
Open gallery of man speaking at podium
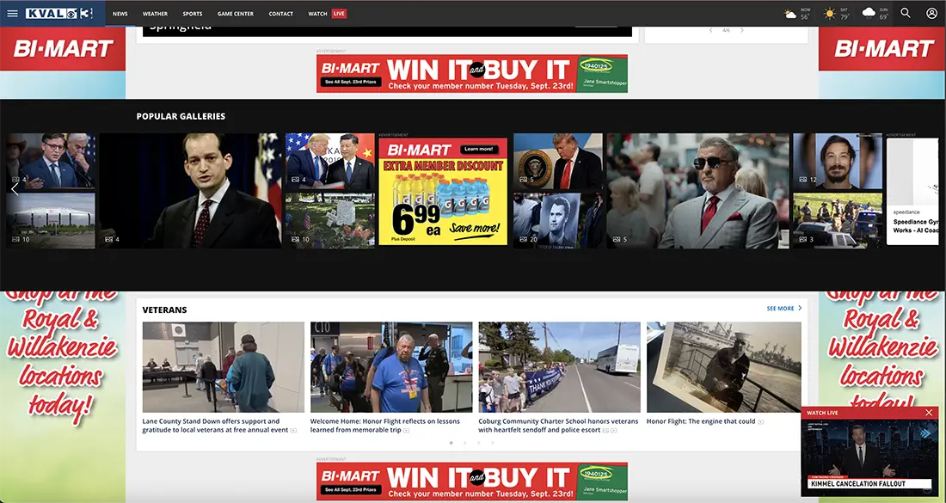click(x=190, y=191)
